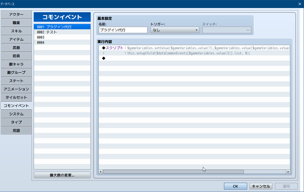This screenshot has height=192, width=304.
Task: Open the トリガー dropdown set to なし
Action: pyautogui.click(x=175, y=30)
